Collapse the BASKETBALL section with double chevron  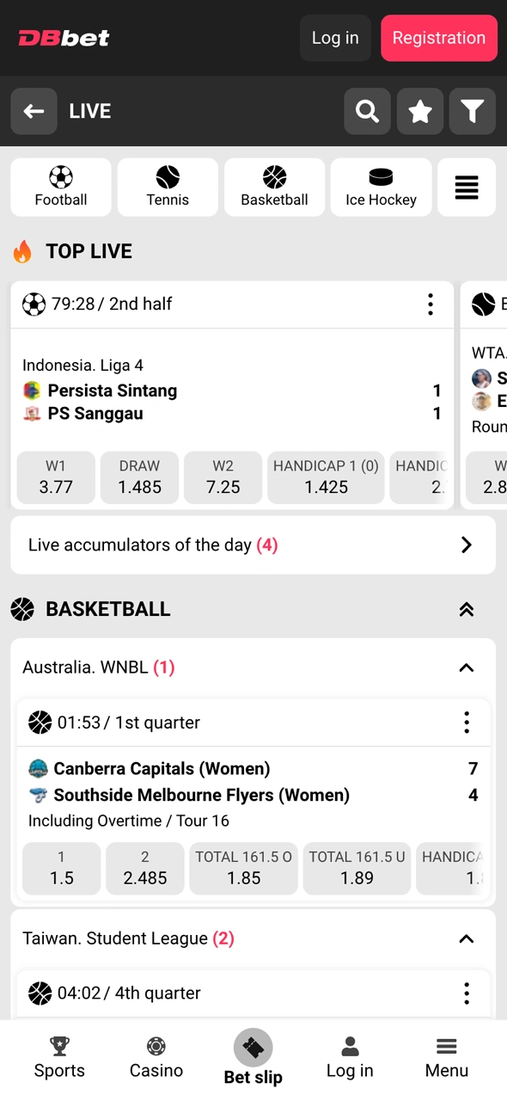[466, 609]
